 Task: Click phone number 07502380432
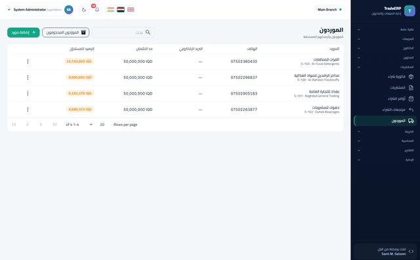[x=243, y=61]
